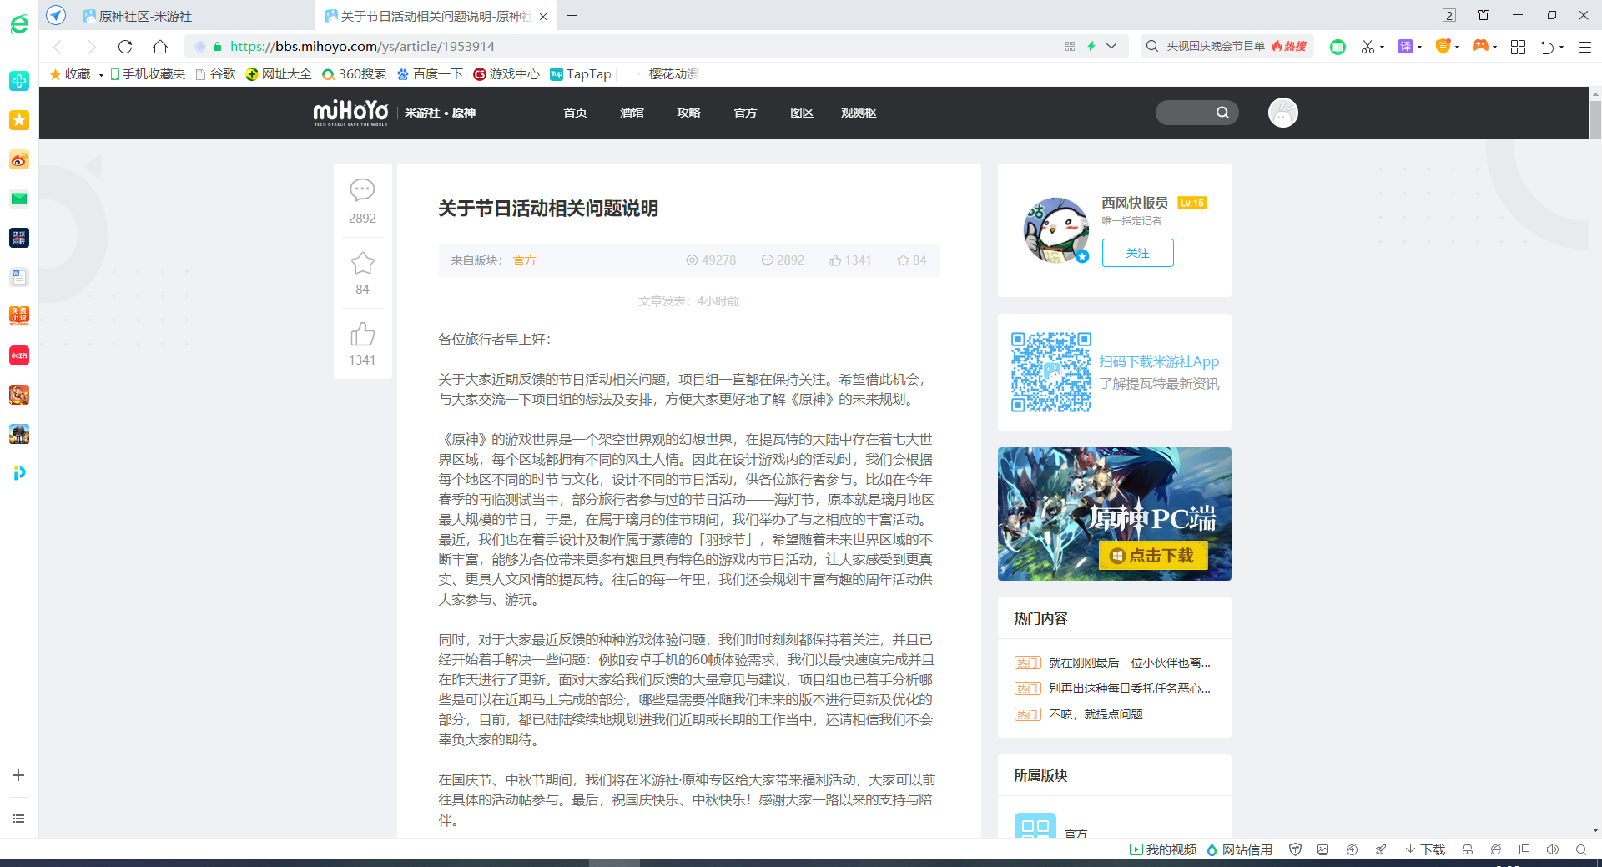Image resolution: width=1602 pixels, height=867 pixels.
Task: Open the 我的视频 status bar item
Action: coord(1163,849)
